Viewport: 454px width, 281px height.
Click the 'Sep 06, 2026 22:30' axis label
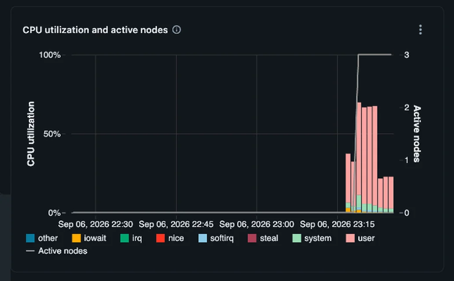pyautogui.click(x=95, y=224)
